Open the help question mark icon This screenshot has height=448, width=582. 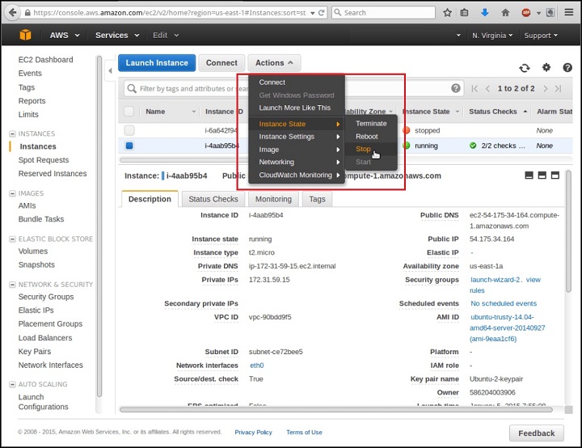(x=567, y=68)
